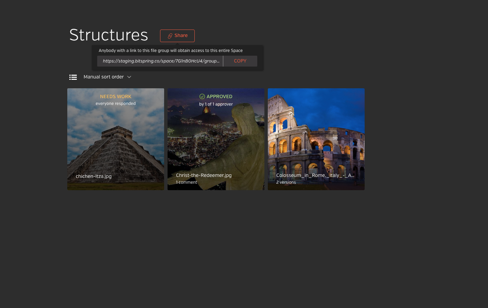Click the Share button
488x308 pixels.
click(x=177, y=36)
